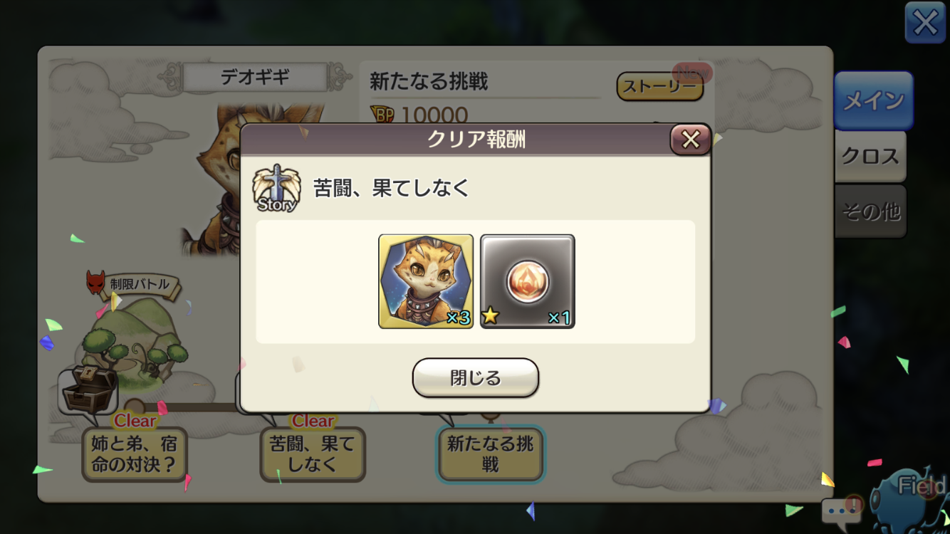
Task: Tap the 閉じる button
Action: [x=475, y=377]
